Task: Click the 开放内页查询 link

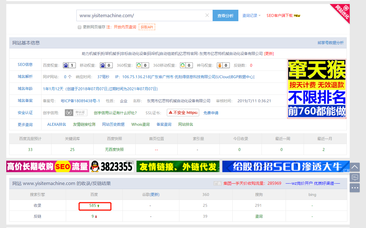Action: [x=125, y=27]
